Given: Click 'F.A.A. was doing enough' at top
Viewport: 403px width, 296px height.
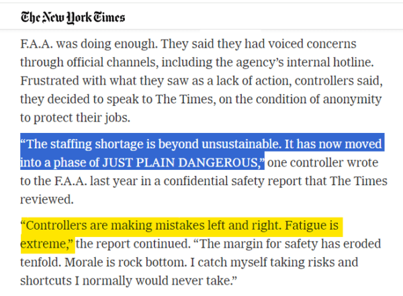Looking at the screenshot, I should (x=89, y=44).
